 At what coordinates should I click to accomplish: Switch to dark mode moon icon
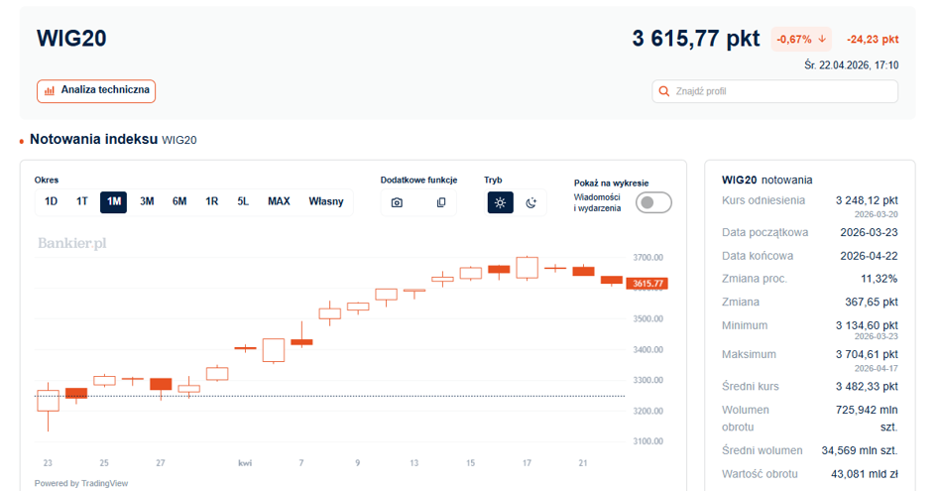[x=531, y=202]
